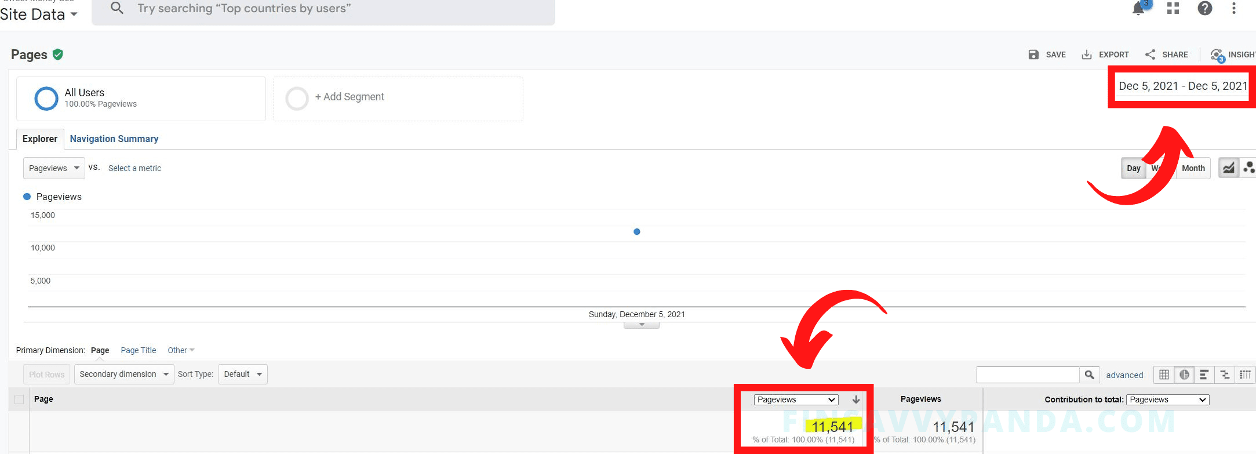Select the comparison view icon

click(x=1225, y=375)
